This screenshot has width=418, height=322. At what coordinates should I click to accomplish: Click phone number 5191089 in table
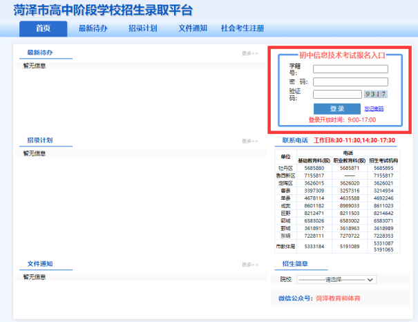(350, 247)
